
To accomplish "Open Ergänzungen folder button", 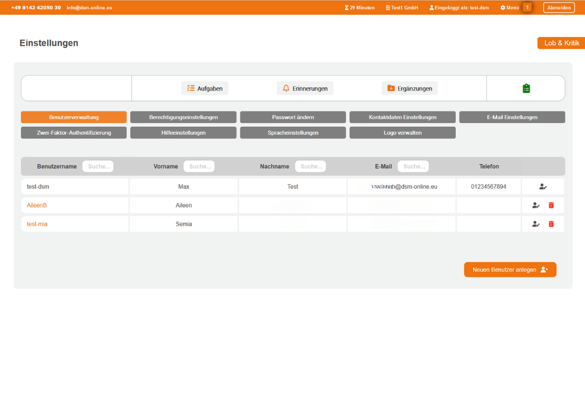I will coord(409,88).
